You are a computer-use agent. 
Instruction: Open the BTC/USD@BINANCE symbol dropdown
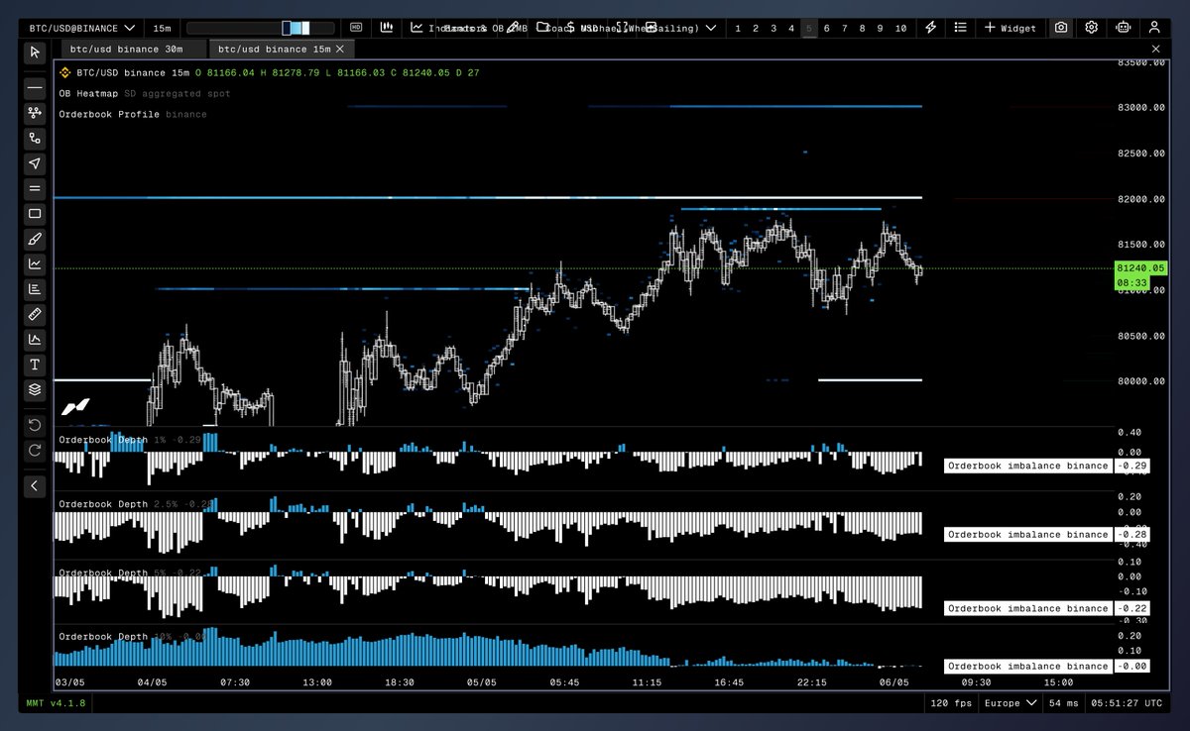click(83, 28)
